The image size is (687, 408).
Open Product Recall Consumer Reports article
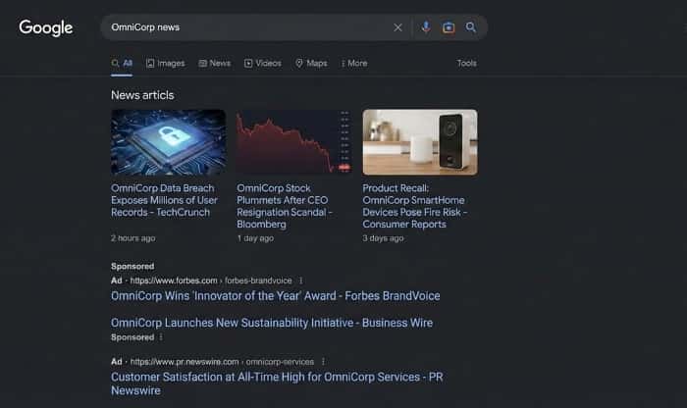[415, 206]
